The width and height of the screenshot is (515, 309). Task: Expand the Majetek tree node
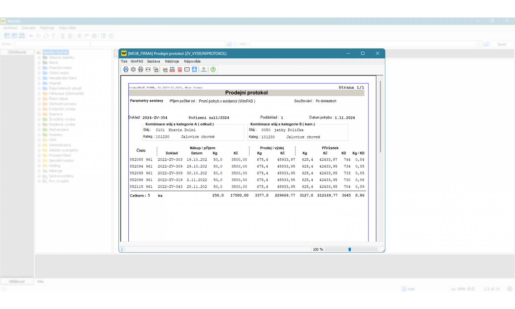click(x=39, y=83)
